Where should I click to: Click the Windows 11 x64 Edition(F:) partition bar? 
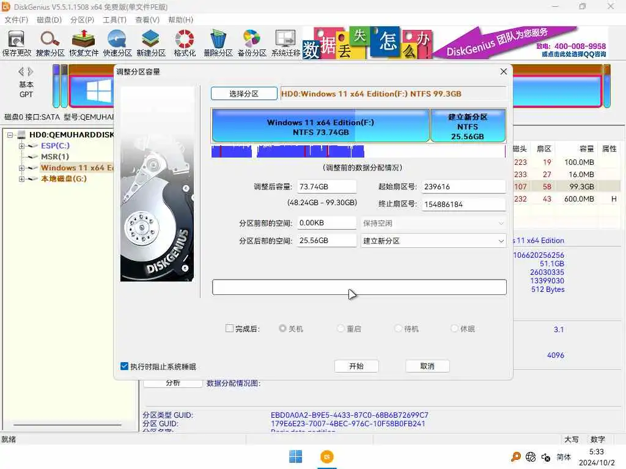click(x=320, y=125)
